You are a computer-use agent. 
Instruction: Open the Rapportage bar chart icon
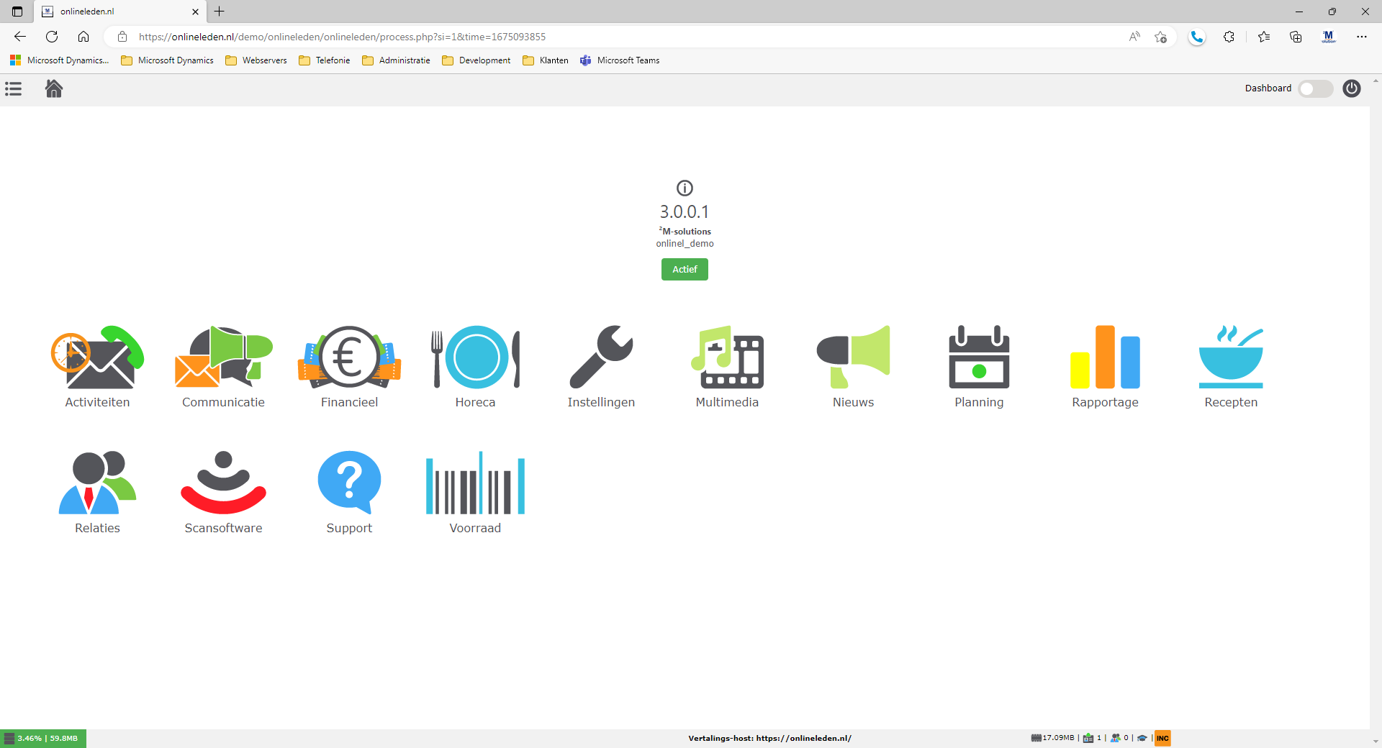[1105, 357]
